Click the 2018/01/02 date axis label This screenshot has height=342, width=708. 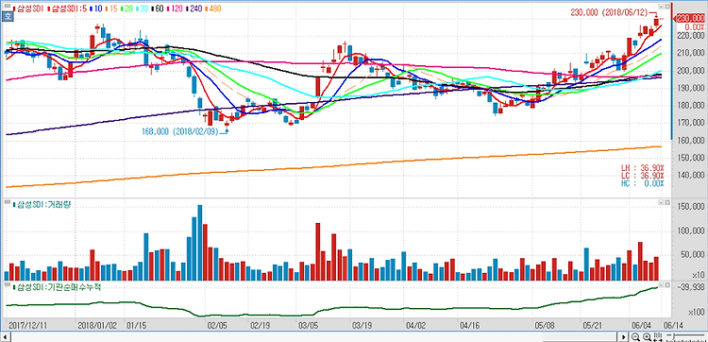(x=96, y=325)
